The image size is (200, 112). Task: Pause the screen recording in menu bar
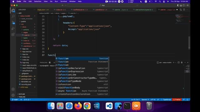(119, 2)
